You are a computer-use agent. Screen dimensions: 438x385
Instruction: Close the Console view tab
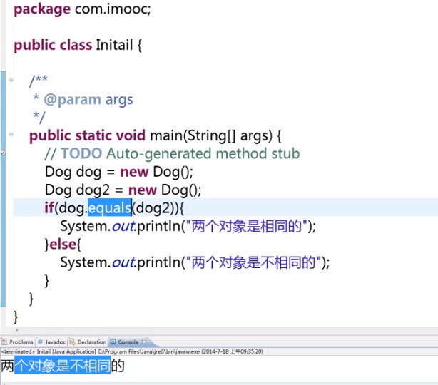(144, 342)
